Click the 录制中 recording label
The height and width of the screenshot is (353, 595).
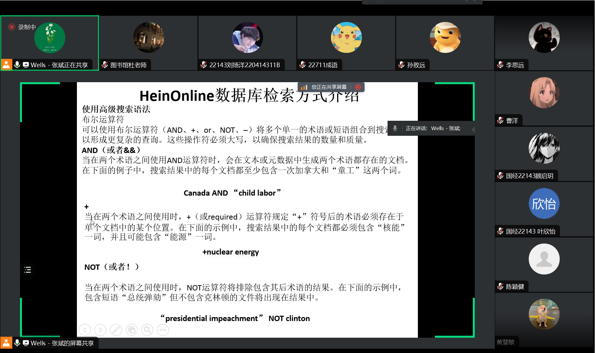[27, 27]
